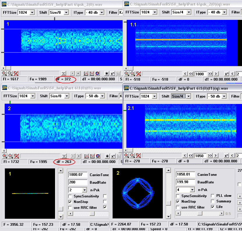Enable SyncSensitivity in demodulator panel 2

point(178,196)
